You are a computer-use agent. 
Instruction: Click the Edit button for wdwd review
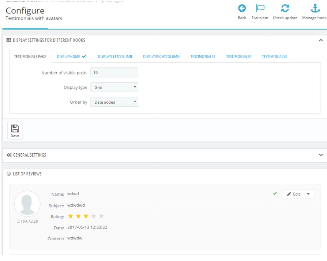coord(293,194)
